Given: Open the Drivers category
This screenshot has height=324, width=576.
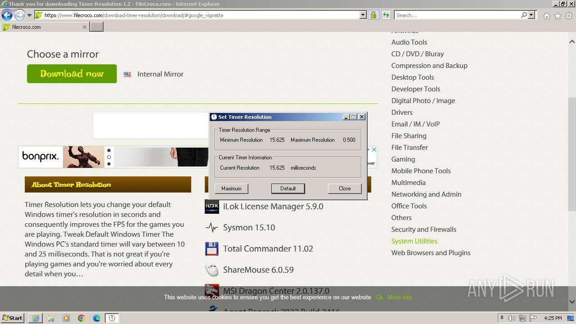Looking at the screenshot, I should coord(402,112).
